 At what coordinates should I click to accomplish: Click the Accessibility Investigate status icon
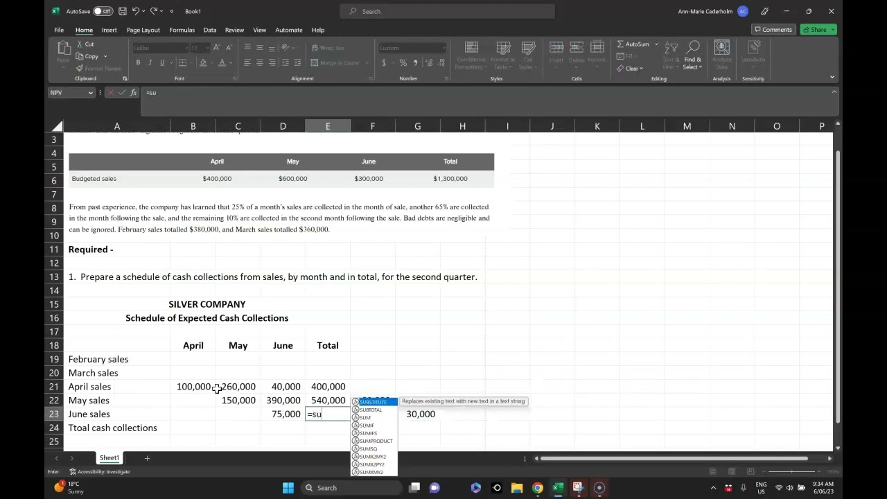73,471
